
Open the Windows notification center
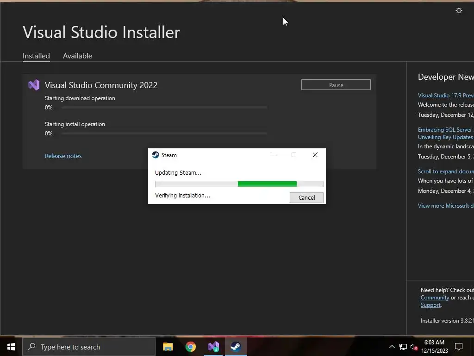tap(459, 347)
